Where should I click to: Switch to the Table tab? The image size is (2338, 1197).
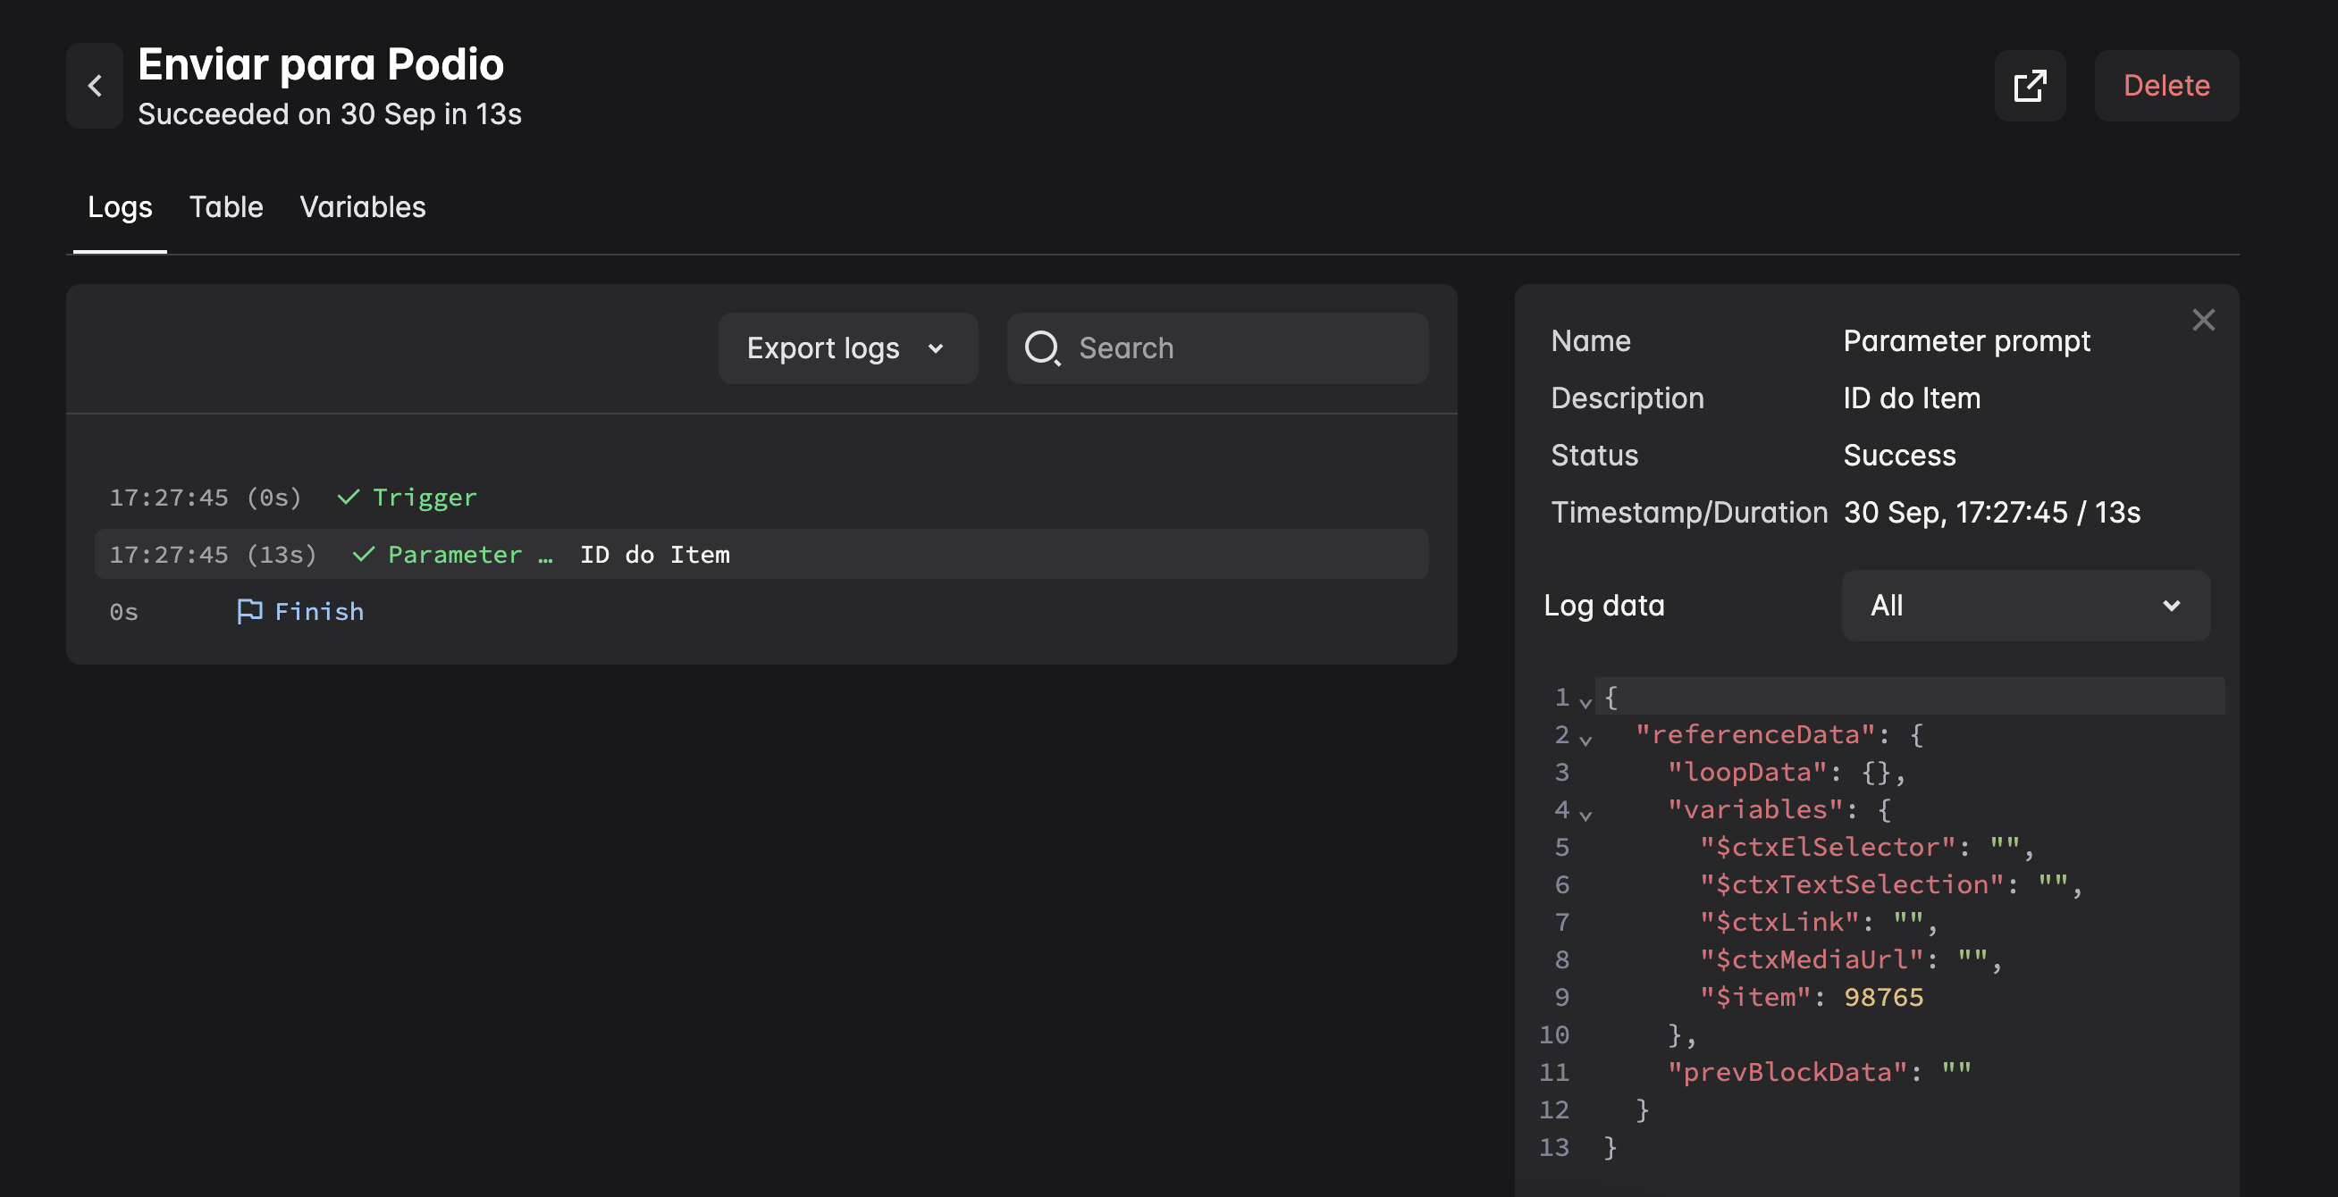click(226, 206)
